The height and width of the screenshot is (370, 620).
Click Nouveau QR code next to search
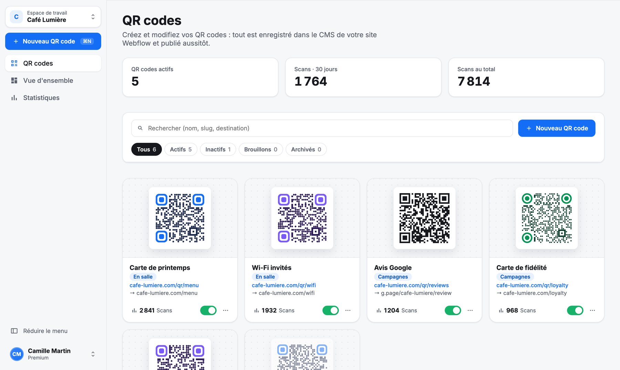[x=557, y=128]
